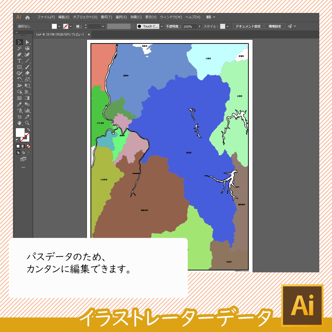Click the ドキュメント設定 button

(x=248, y=26)
